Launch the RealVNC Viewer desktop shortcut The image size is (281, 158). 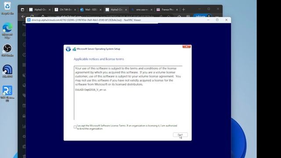coord(7,93)
